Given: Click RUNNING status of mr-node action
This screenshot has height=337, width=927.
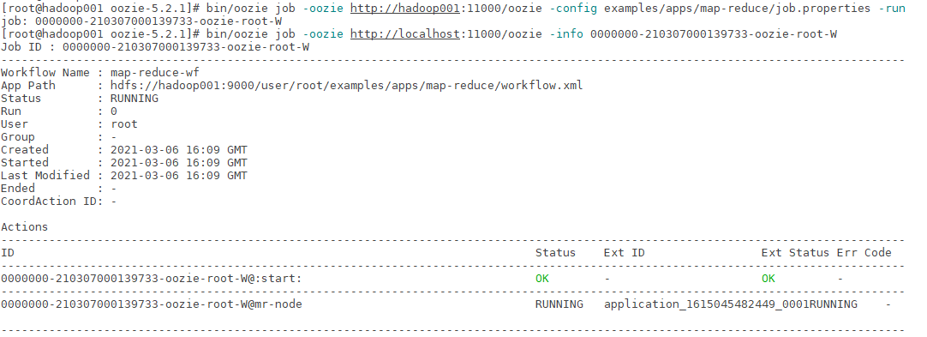Looking at the screenshot, I should pos(559,304).
